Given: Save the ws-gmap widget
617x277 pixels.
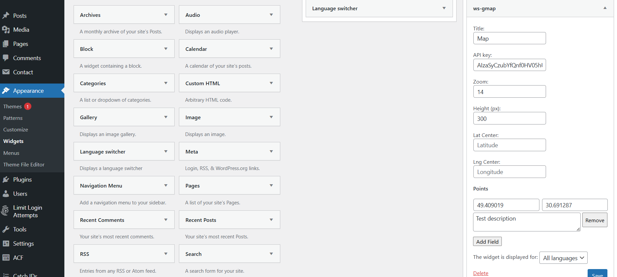Looking at the screenshot, I should pyautogui.click(x=597, y=274).
